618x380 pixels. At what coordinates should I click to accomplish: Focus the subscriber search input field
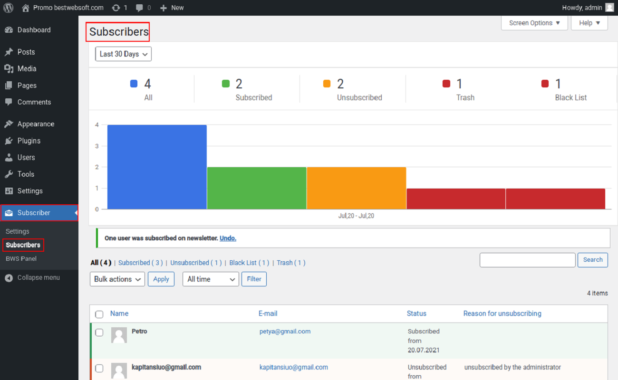click(x=528, y=260)
